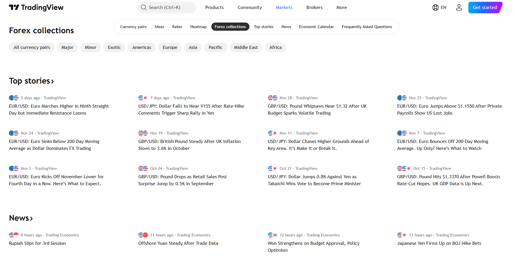Switch to the Heatmap tab
515x261 pixels.
pyautogui.click(x=198, y=27)
